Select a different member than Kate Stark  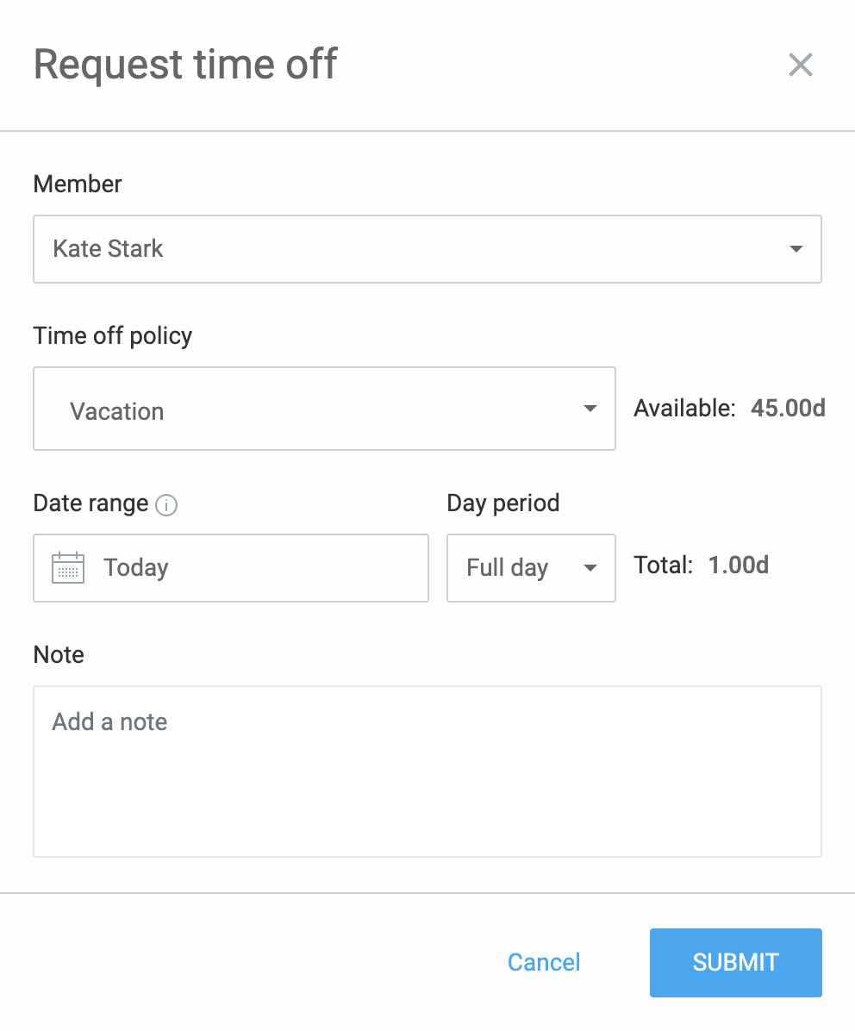(427, 249)
